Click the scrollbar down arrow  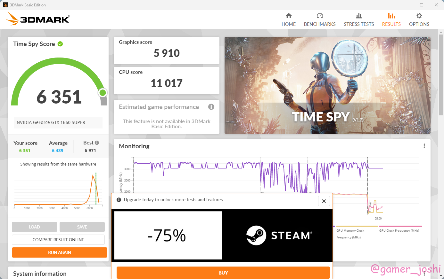441,275
